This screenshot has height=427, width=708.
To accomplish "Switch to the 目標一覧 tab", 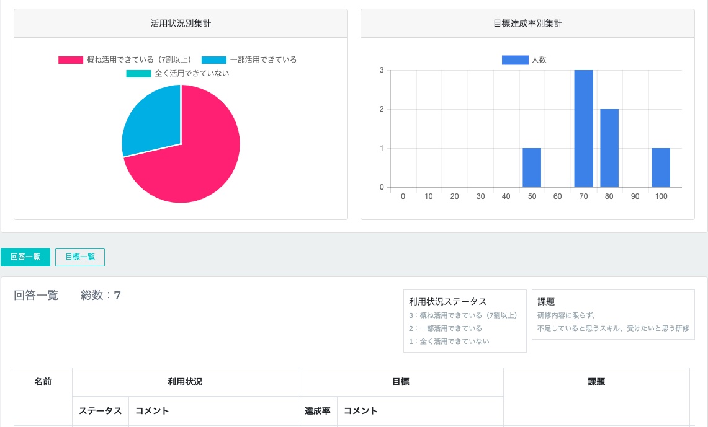I will click(80, 257).
